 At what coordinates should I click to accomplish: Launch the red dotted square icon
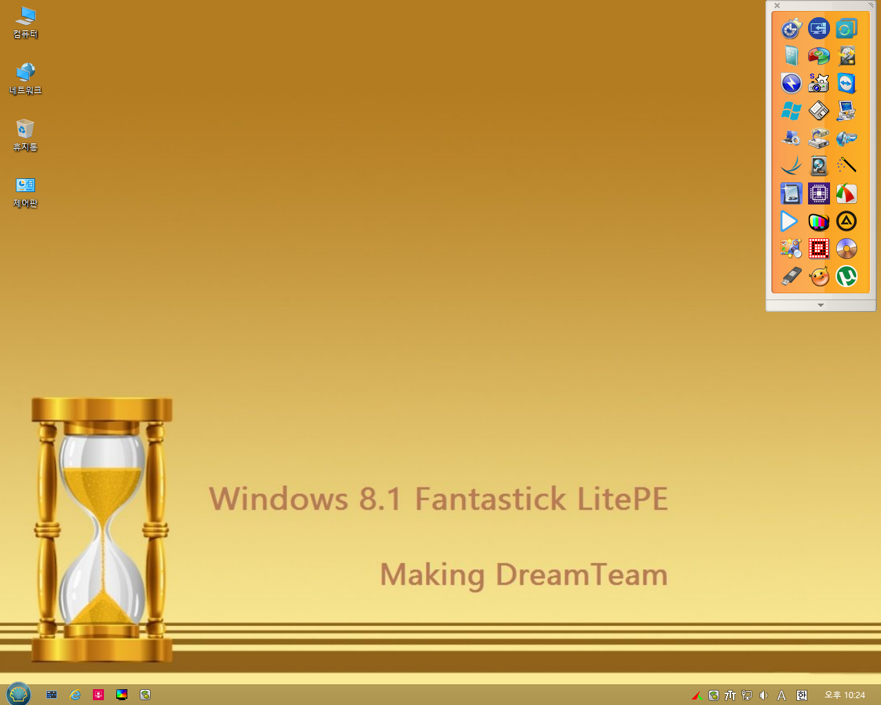[x=818, y=249]
